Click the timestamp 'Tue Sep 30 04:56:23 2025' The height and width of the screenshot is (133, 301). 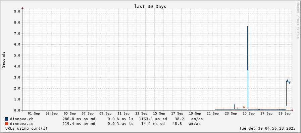point(267,128)
